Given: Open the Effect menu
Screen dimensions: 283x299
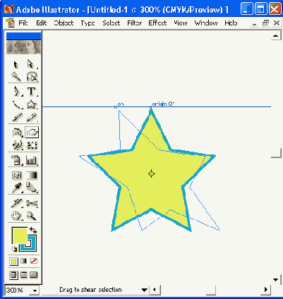Looking at the screenshot, I should [157, 23].
